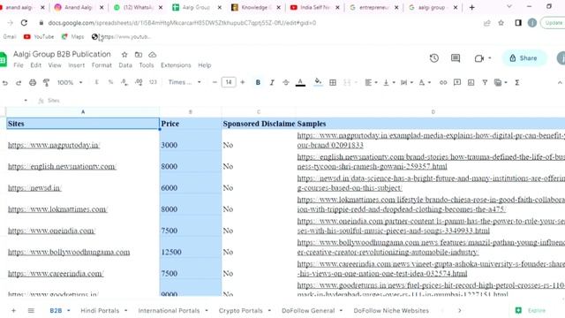Screen dimensions: 565x318
Task: Switch to DoFollow General sheet tab
Action: click(308, 310)
